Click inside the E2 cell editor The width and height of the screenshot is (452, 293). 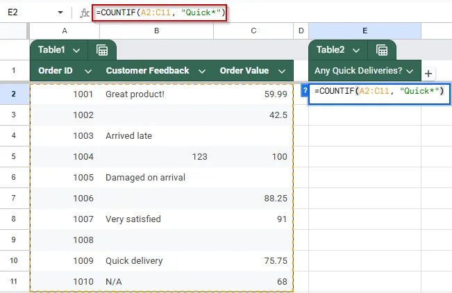pos(379,94)
